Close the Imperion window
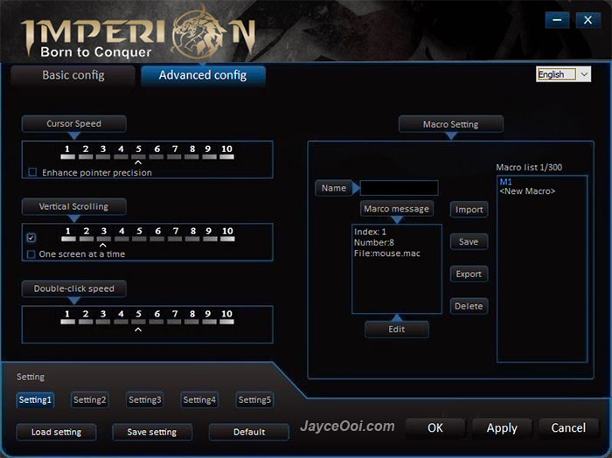 pyautogui.click(x=588, y=20)
